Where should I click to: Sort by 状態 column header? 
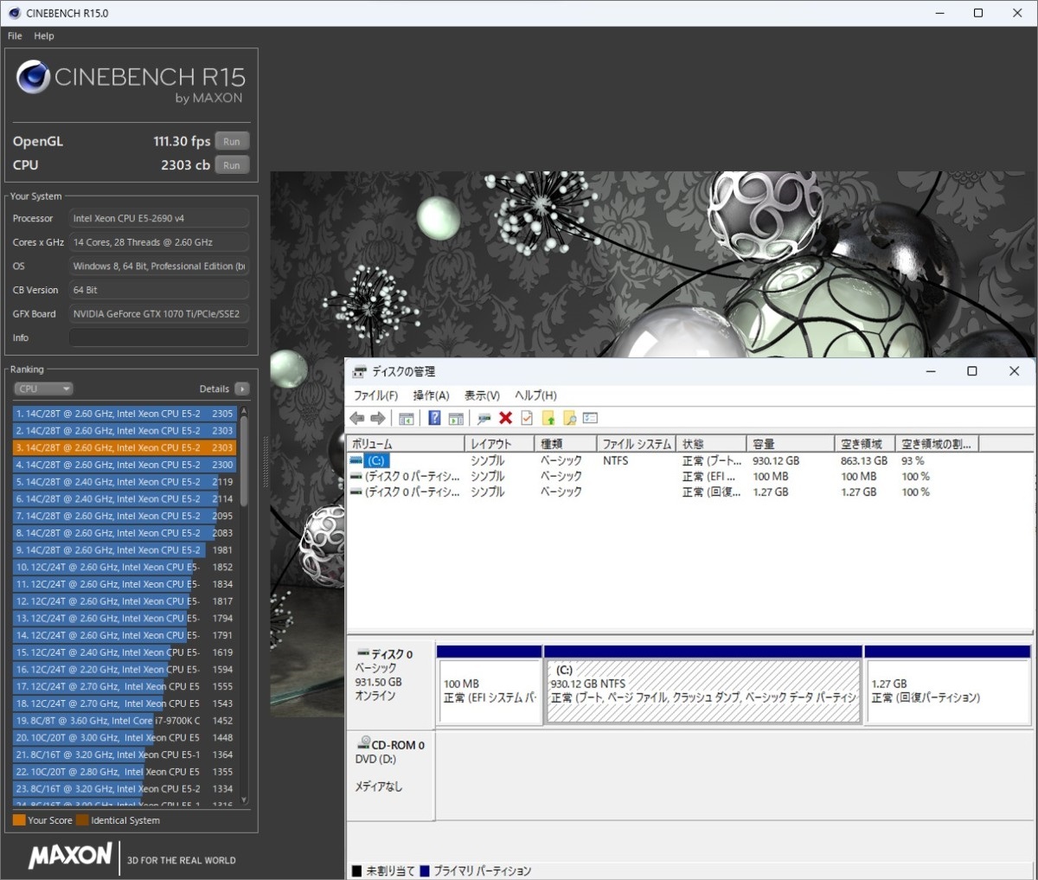(x=711, y=444)
